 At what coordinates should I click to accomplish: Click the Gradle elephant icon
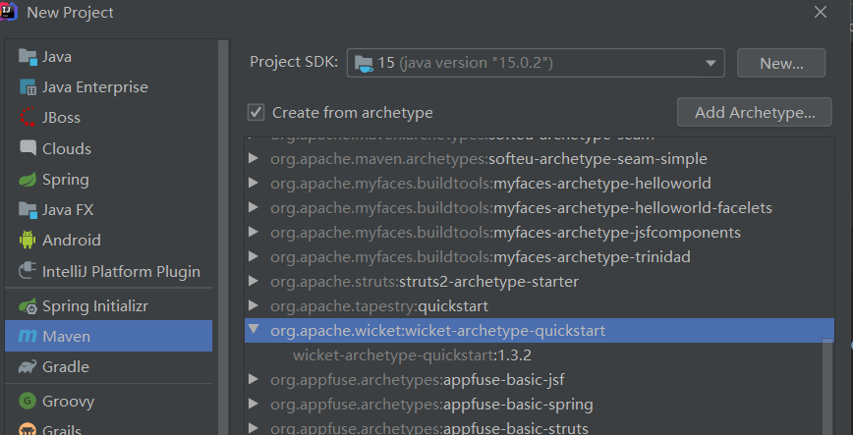tap(28, 367)
